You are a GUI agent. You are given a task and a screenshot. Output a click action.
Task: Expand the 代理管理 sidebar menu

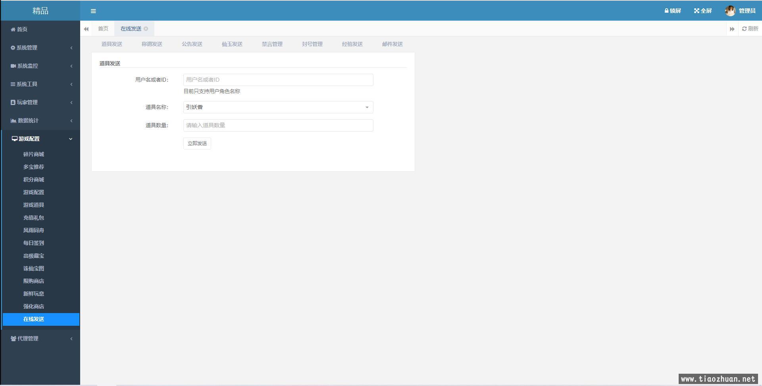[x=40, y=338]
